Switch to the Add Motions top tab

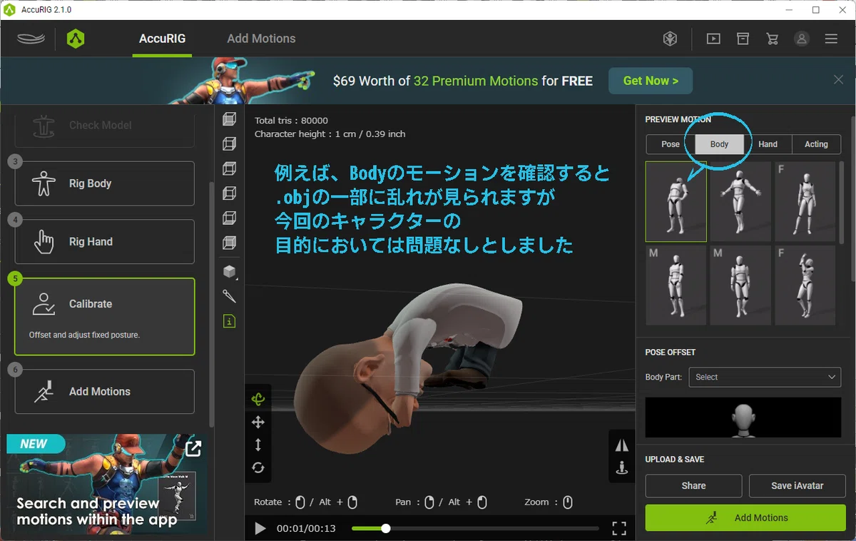tap(261, 39)
